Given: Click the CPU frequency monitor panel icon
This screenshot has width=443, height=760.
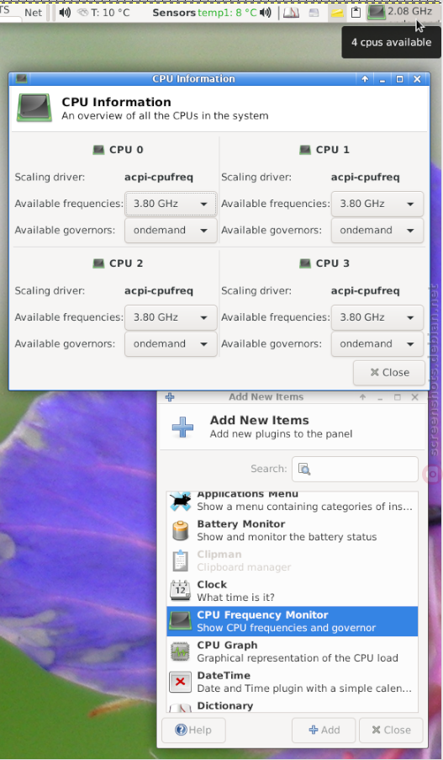Looking at the screenshot, I should [377, 12].
